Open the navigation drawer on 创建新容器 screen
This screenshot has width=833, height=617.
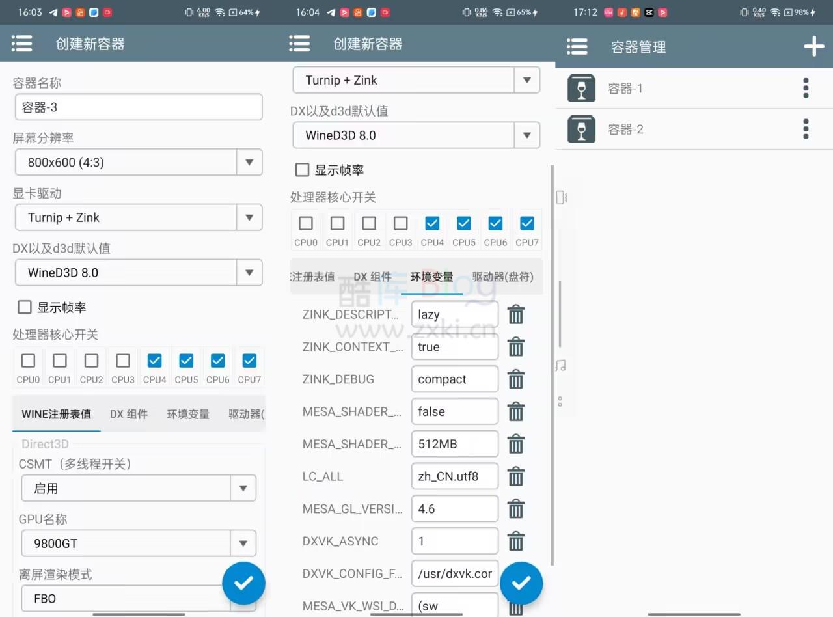click(21, 43)
